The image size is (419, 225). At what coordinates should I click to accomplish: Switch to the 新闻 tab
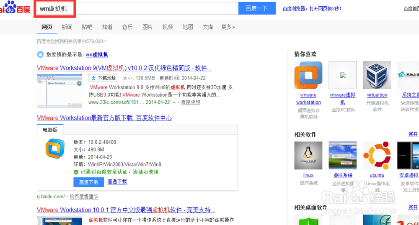click(67, 27)
